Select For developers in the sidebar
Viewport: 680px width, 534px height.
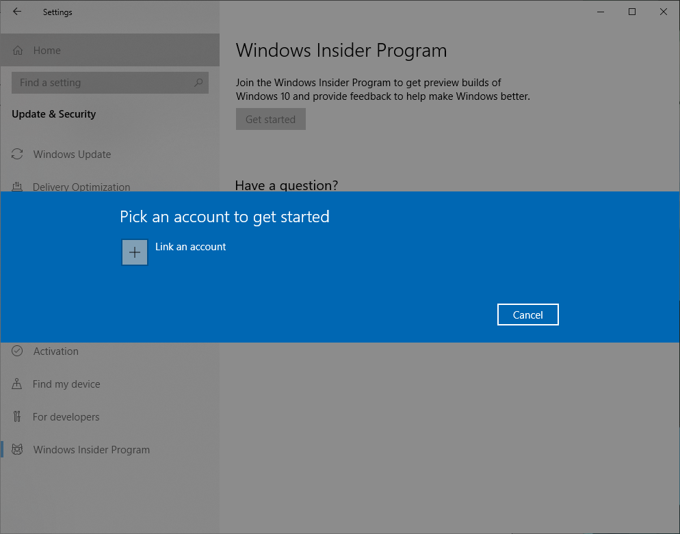pos(66,416)
